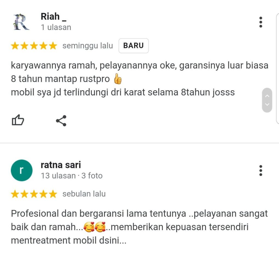Click the gray scroll handle pill
This screenshot has height=256, width=279.
[267, 100]
